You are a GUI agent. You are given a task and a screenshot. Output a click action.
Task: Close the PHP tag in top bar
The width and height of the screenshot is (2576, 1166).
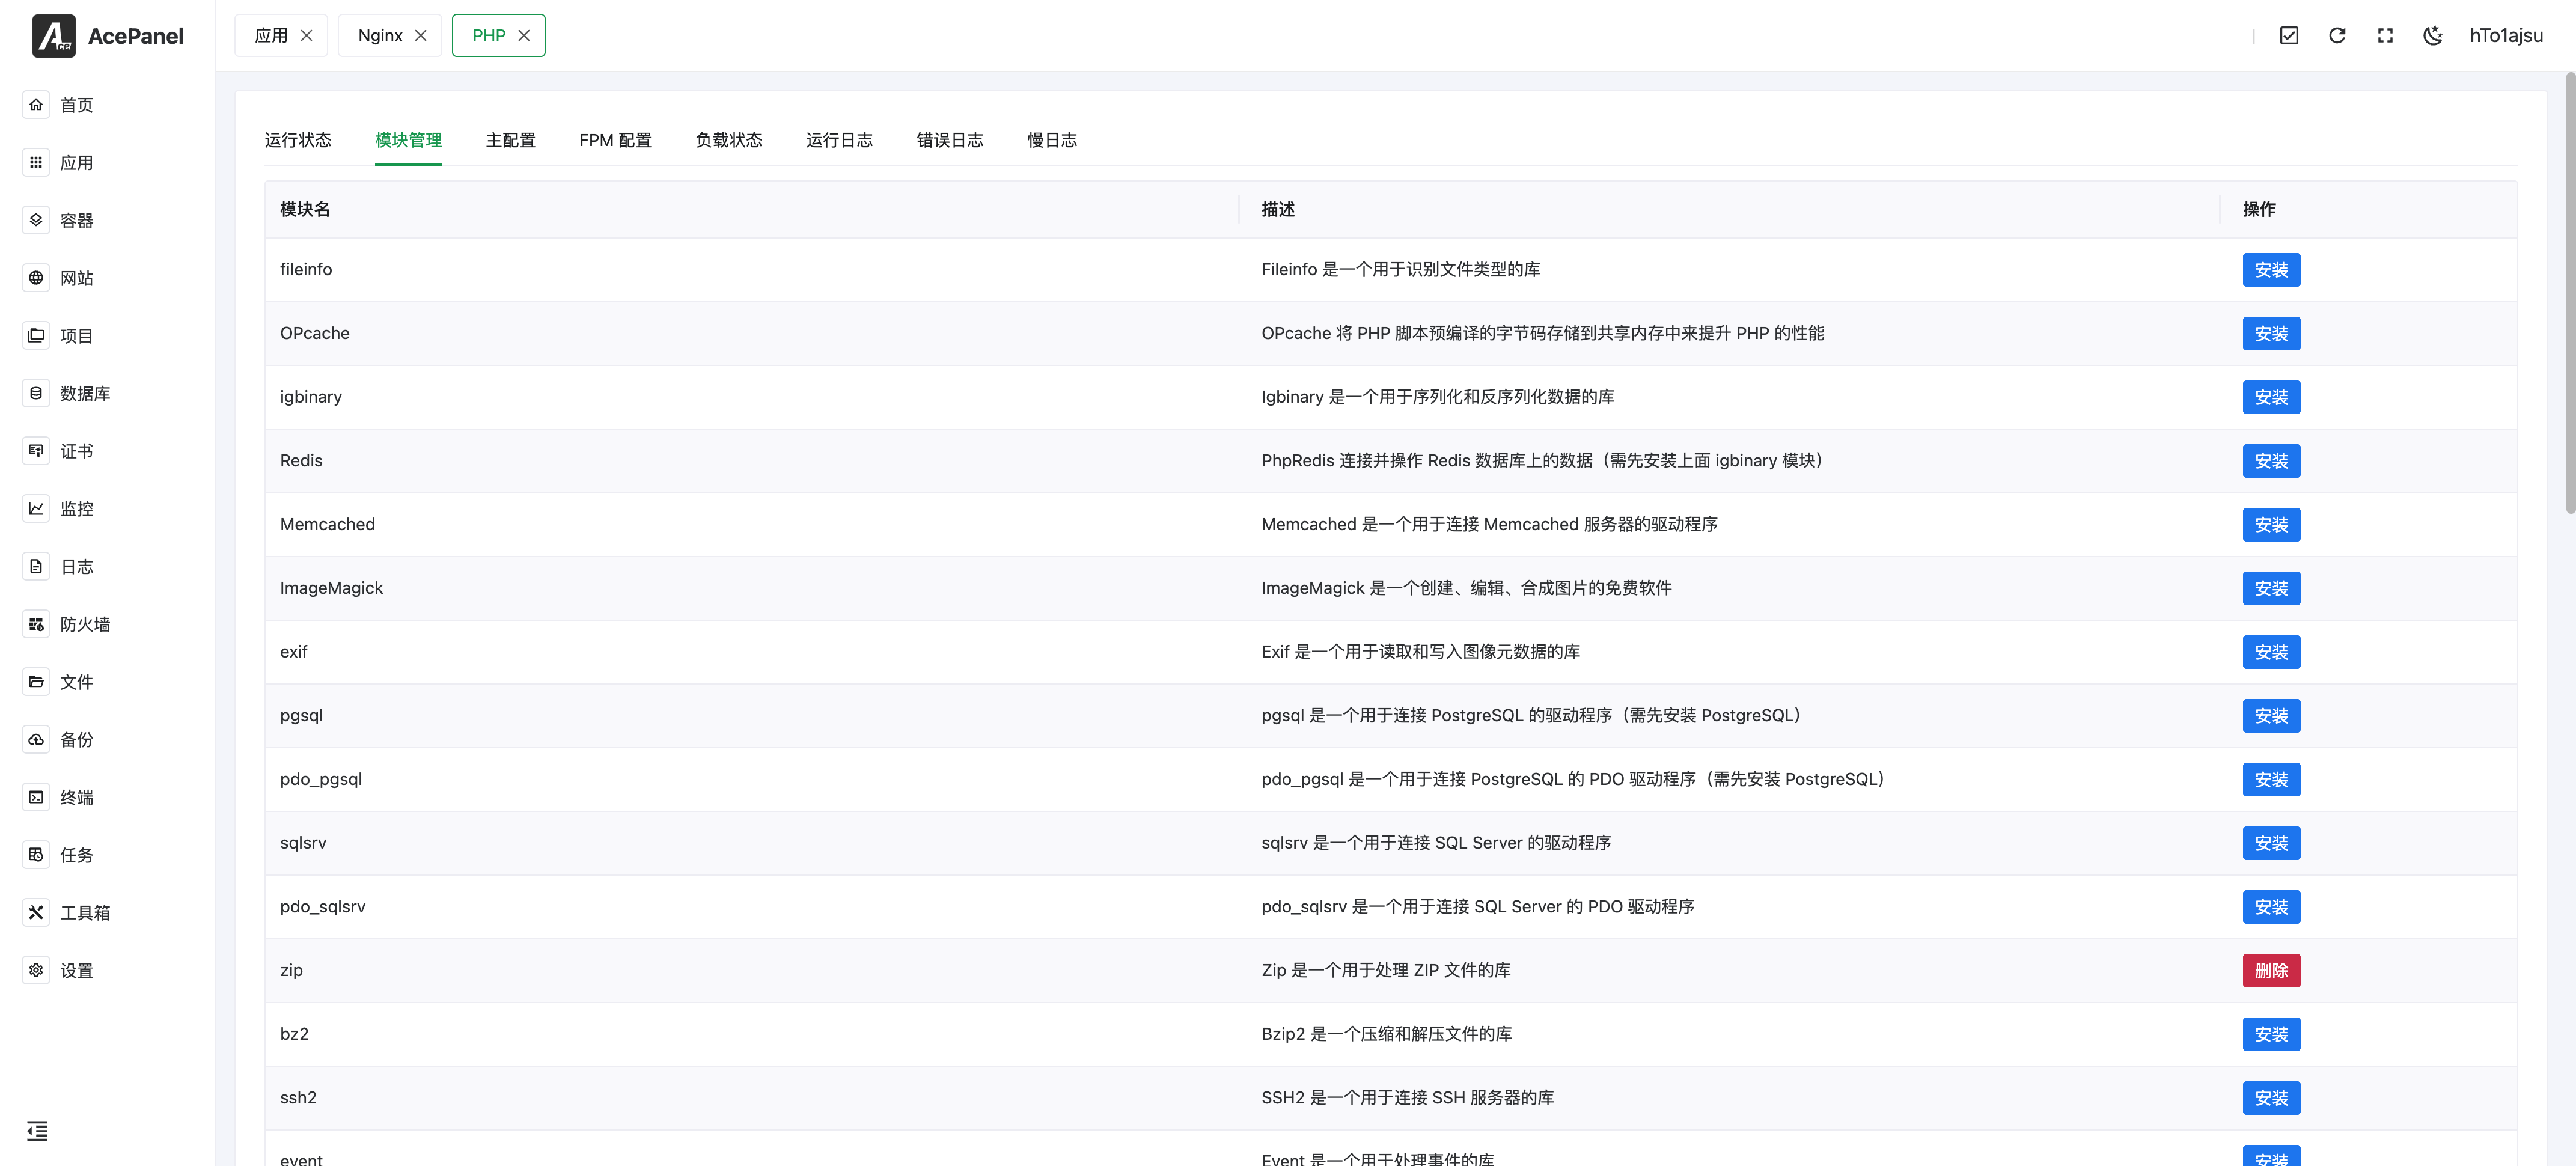point(525,35)
